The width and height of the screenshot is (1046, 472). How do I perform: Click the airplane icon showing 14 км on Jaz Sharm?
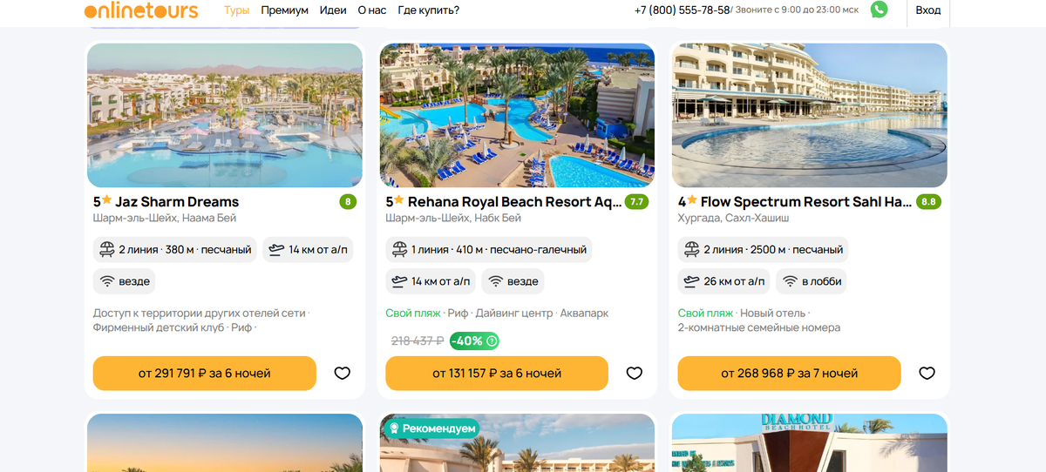[x=277, y=250]
